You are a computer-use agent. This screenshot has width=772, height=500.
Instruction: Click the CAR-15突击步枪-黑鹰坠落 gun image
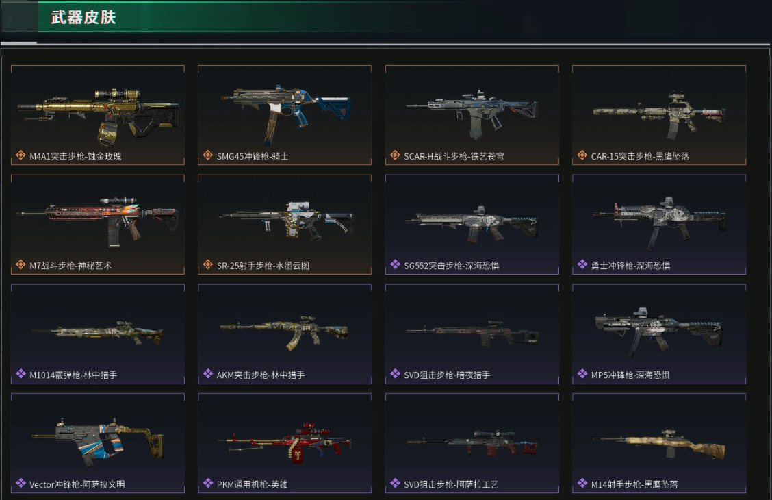pyautogui.click(x=659, y=115)
